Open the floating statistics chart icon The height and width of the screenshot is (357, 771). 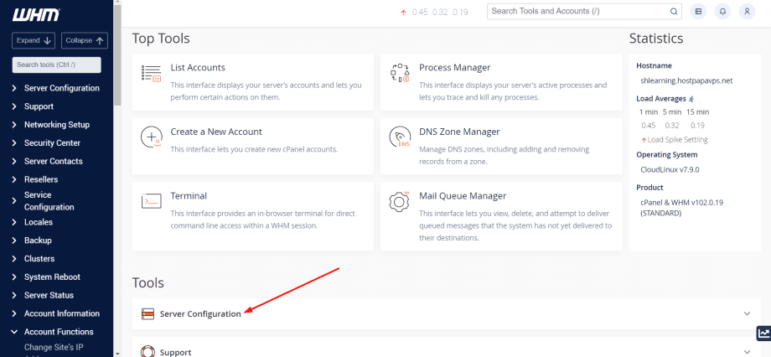763,334
